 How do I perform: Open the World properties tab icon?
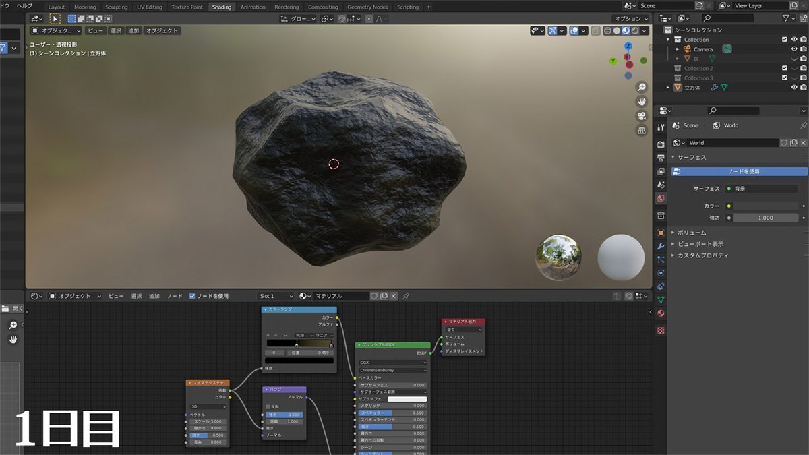(x=661, y=199)
